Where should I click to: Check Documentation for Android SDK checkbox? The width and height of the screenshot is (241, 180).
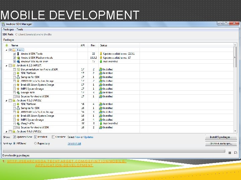(14, 69)
